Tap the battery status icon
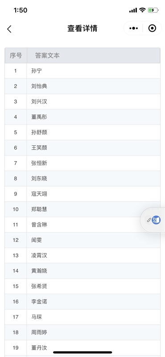The height and width of the screenshot is (357, 165). click(x=153, y=10)
